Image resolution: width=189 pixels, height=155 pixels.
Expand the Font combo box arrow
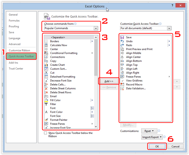[x=92, y=108]
